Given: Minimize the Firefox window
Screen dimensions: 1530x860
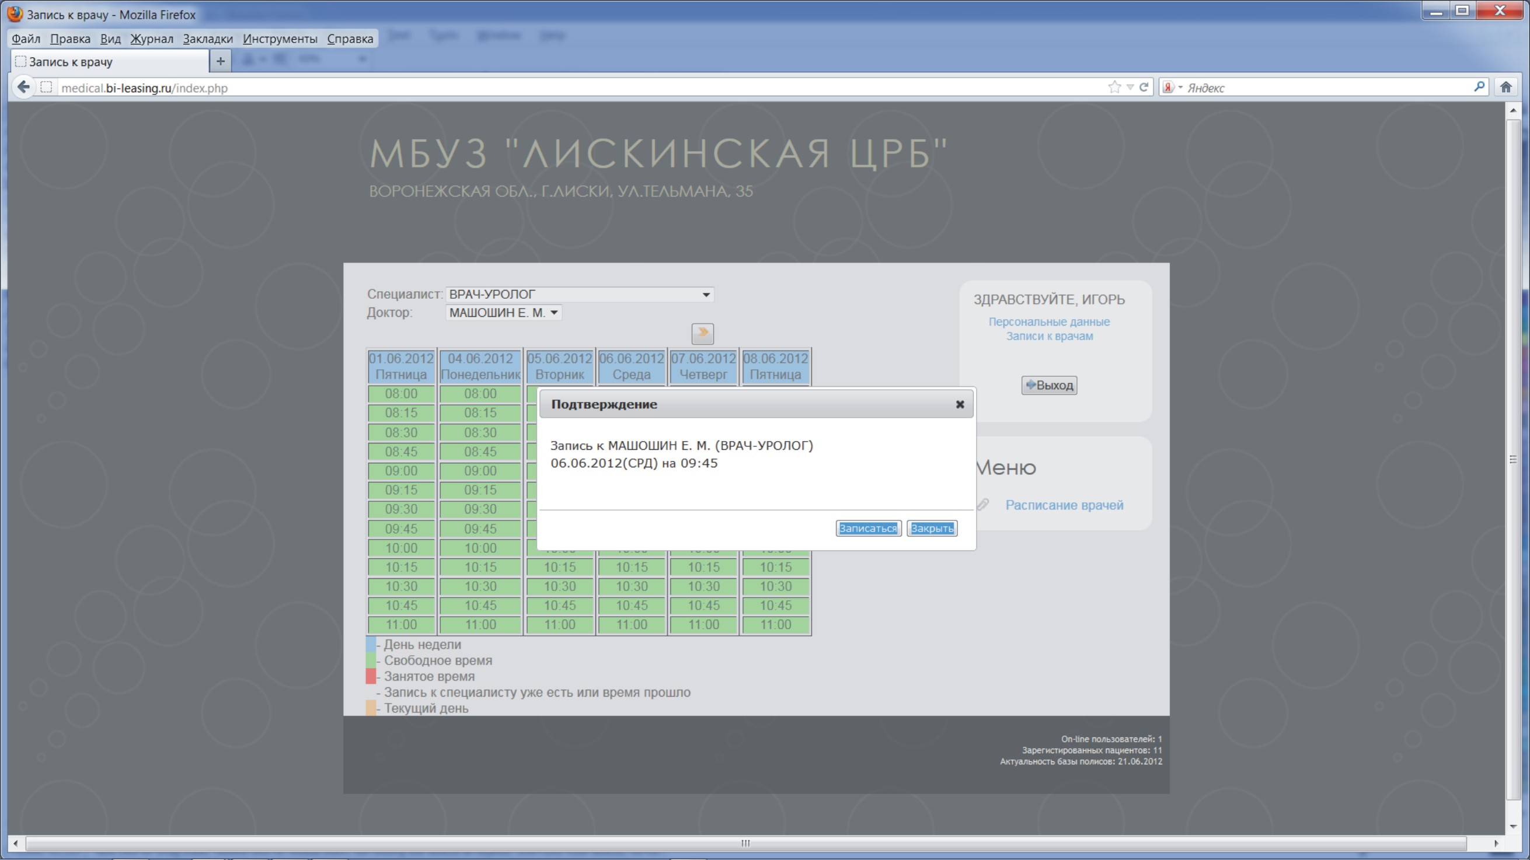Looking at the screenshot, I should click(1436, 11).
